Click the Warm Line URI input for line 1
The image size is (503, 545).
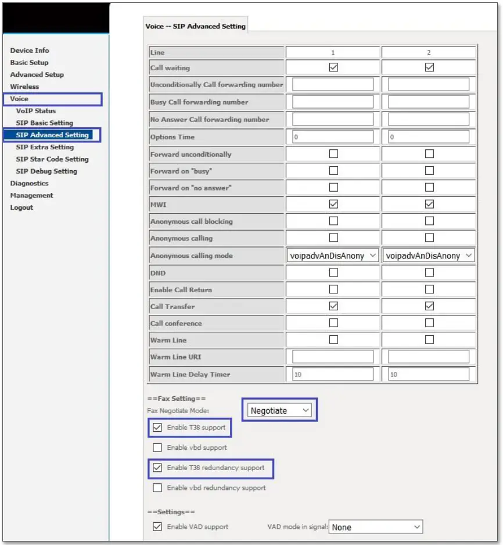click(332, 357)
